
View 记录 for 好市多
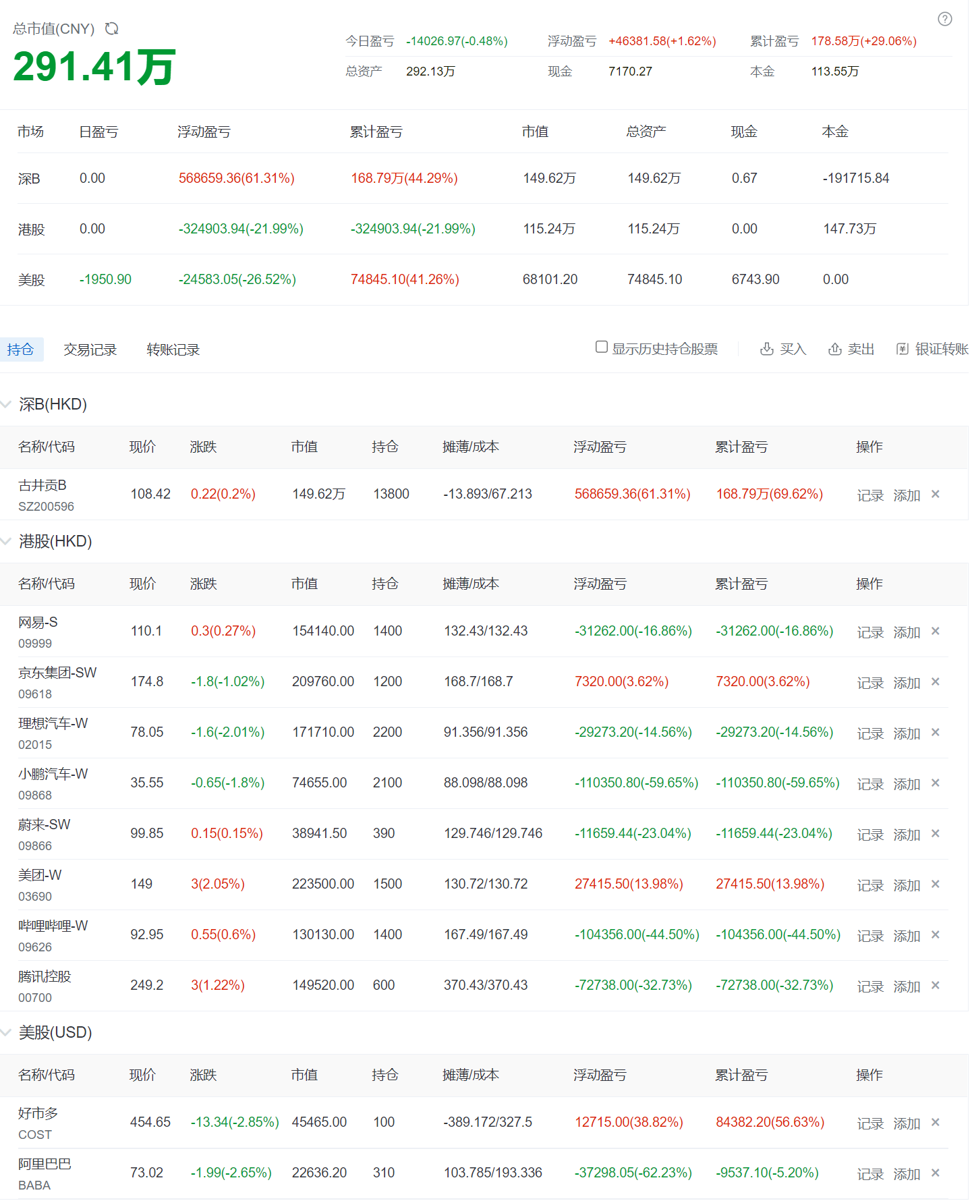click(x=870, y=1123)
